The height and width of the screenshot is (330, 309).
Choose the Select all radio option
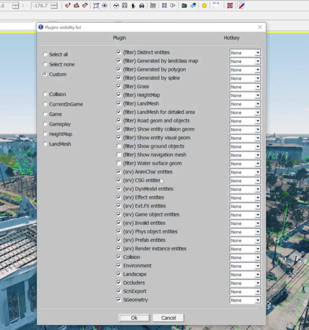pos(45,54)
